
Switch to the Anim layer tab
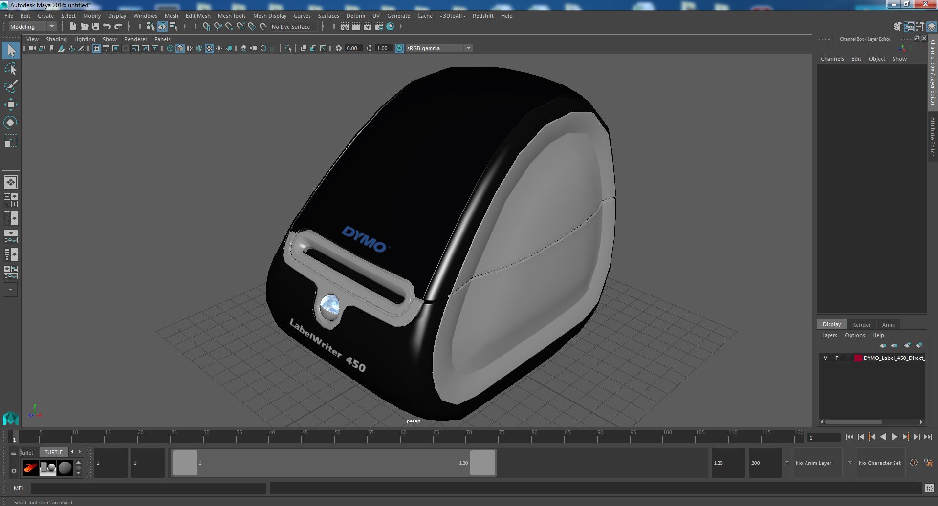888,325
